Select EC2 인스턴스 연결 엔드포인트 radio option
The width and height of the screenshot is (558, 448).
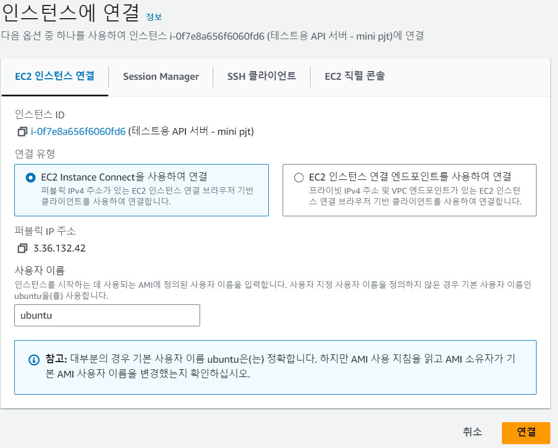[x=299, y=177]
